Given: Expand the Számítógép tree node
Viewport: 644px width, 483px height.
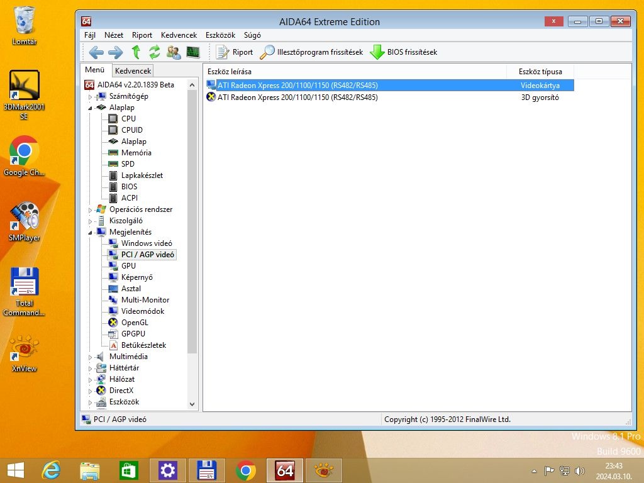Looking at the screenshot, I should click(x=91, y=97).
